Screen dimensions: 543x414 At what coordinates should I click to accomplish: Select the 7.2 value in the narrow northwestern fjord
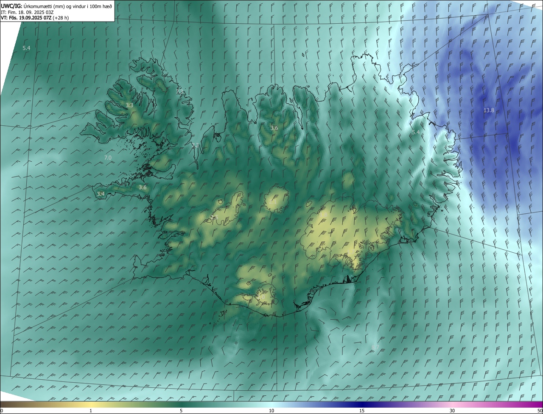(195, 146)
